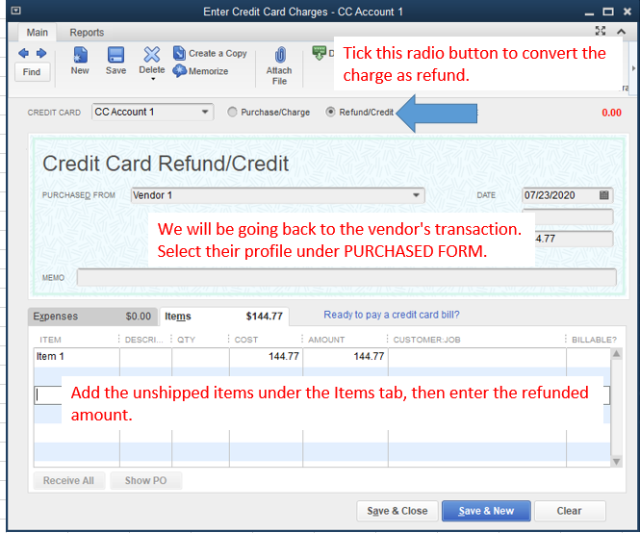The width and height of the screenshot is (640, 533).
Task: Click the Amount cell 144.77
Action: tap(346, 357)
